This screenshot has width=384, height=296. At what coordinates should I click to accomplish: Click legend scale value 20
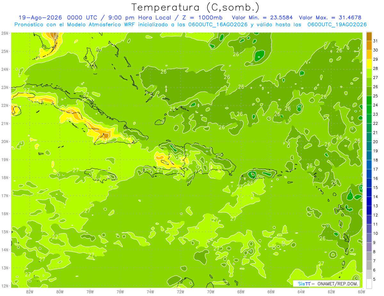[375, 142]
